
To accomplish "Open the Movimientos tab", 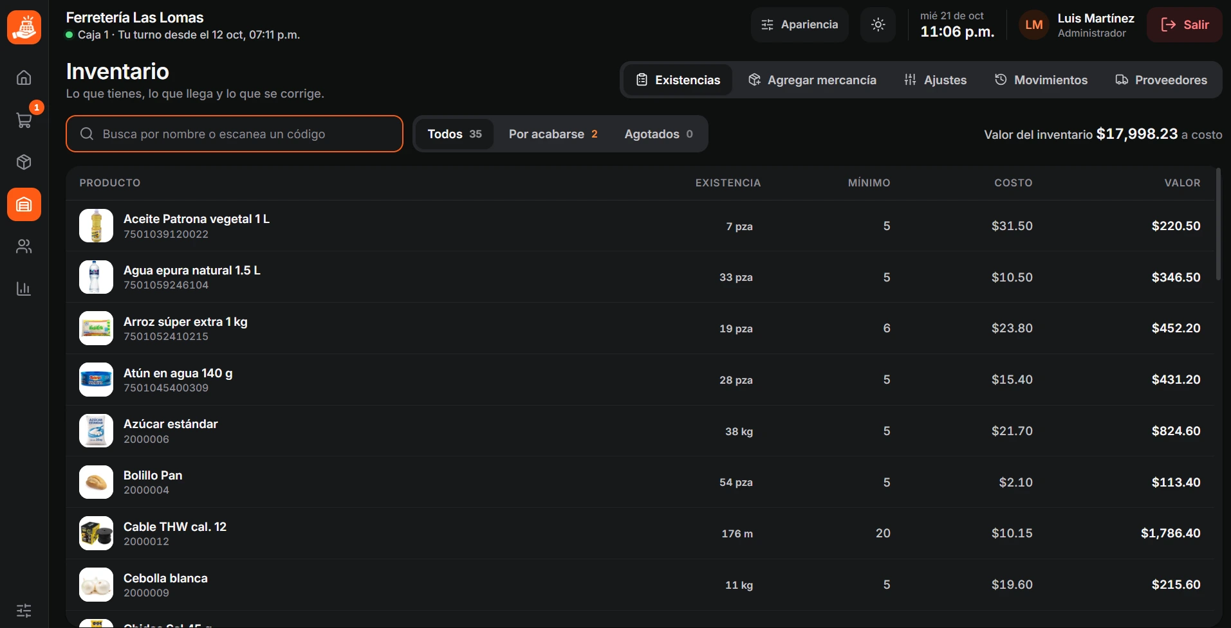I will click(1041, 80).
